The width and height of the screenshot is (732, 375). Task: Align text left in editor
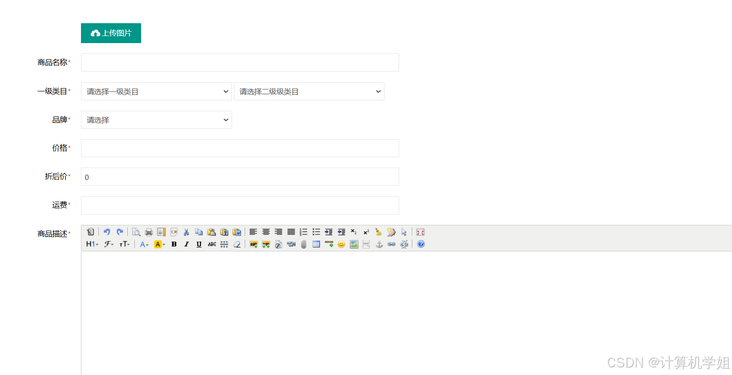click(253, 232)
